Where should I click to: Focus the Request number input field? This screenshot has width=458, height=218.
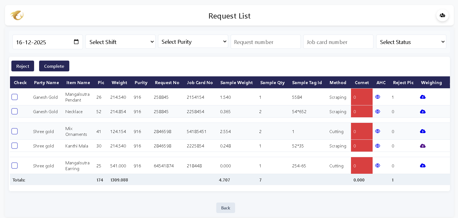pos(265,42)
